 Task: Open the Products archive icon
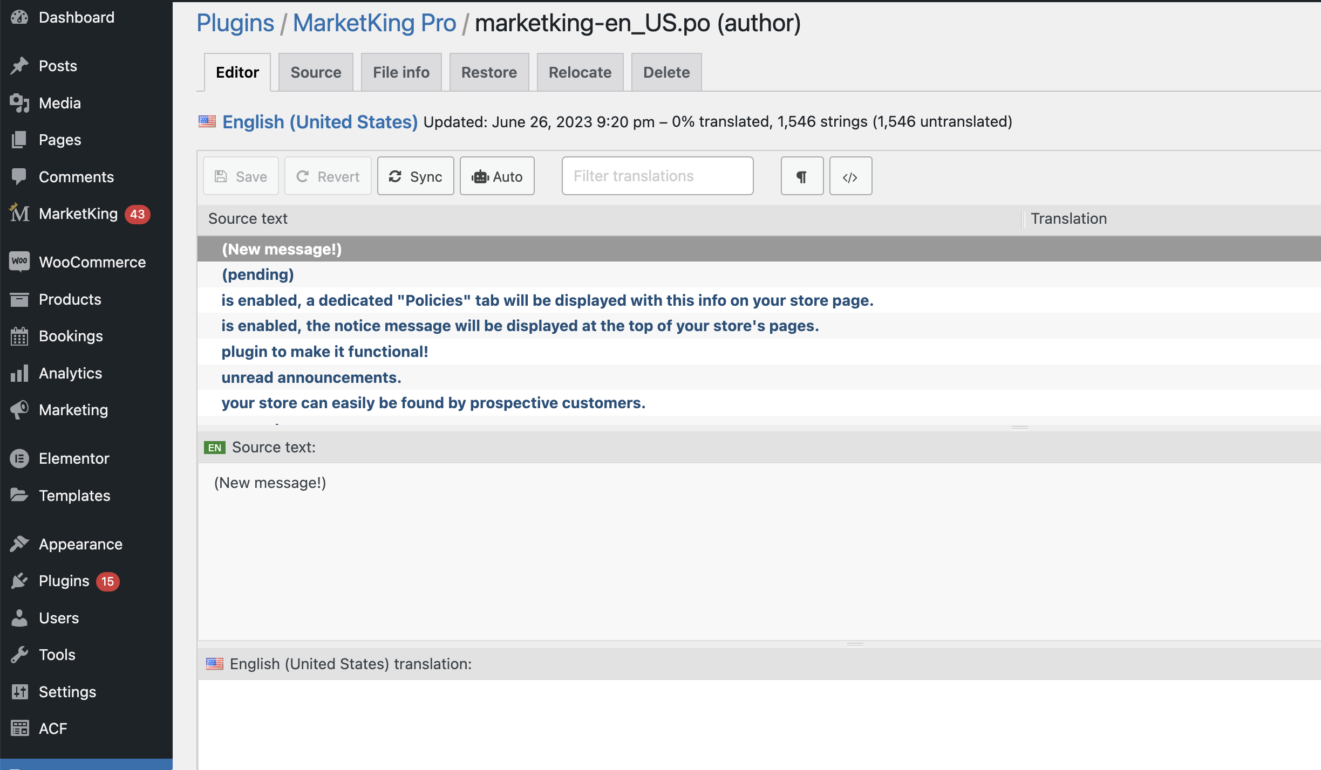[19, 299]
